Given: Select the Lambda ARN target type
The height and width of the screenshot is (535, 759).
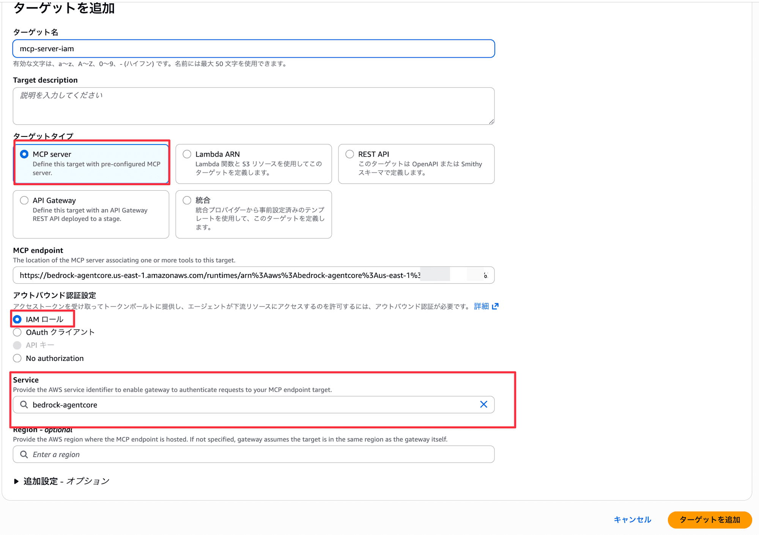Looking at the screenshot, I should click(x=187, y=154).
